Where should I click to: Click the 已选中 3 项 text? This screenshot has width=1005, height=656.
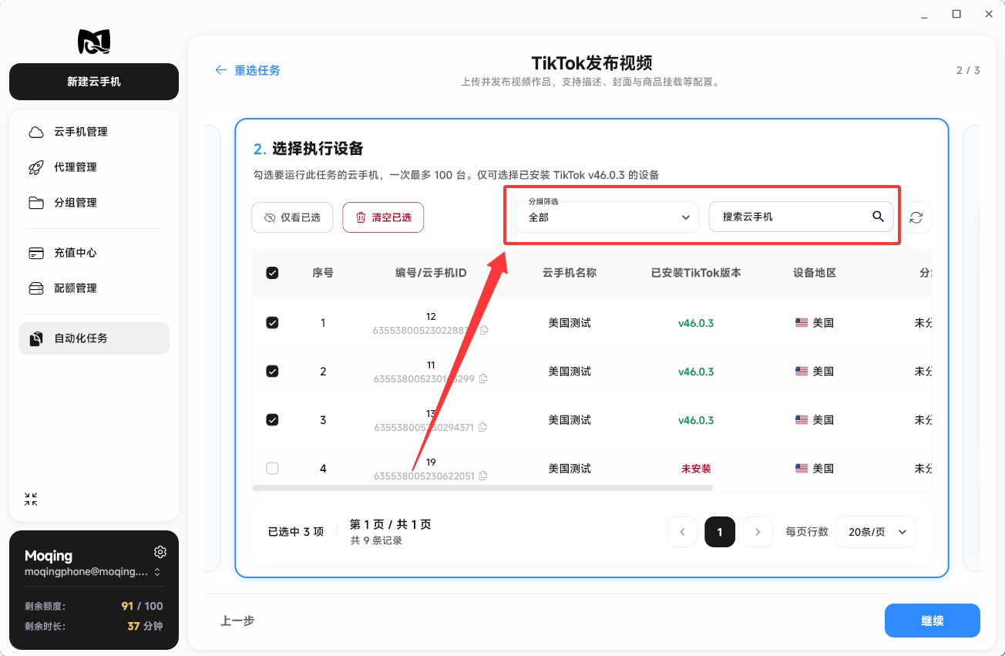point(296,532)
